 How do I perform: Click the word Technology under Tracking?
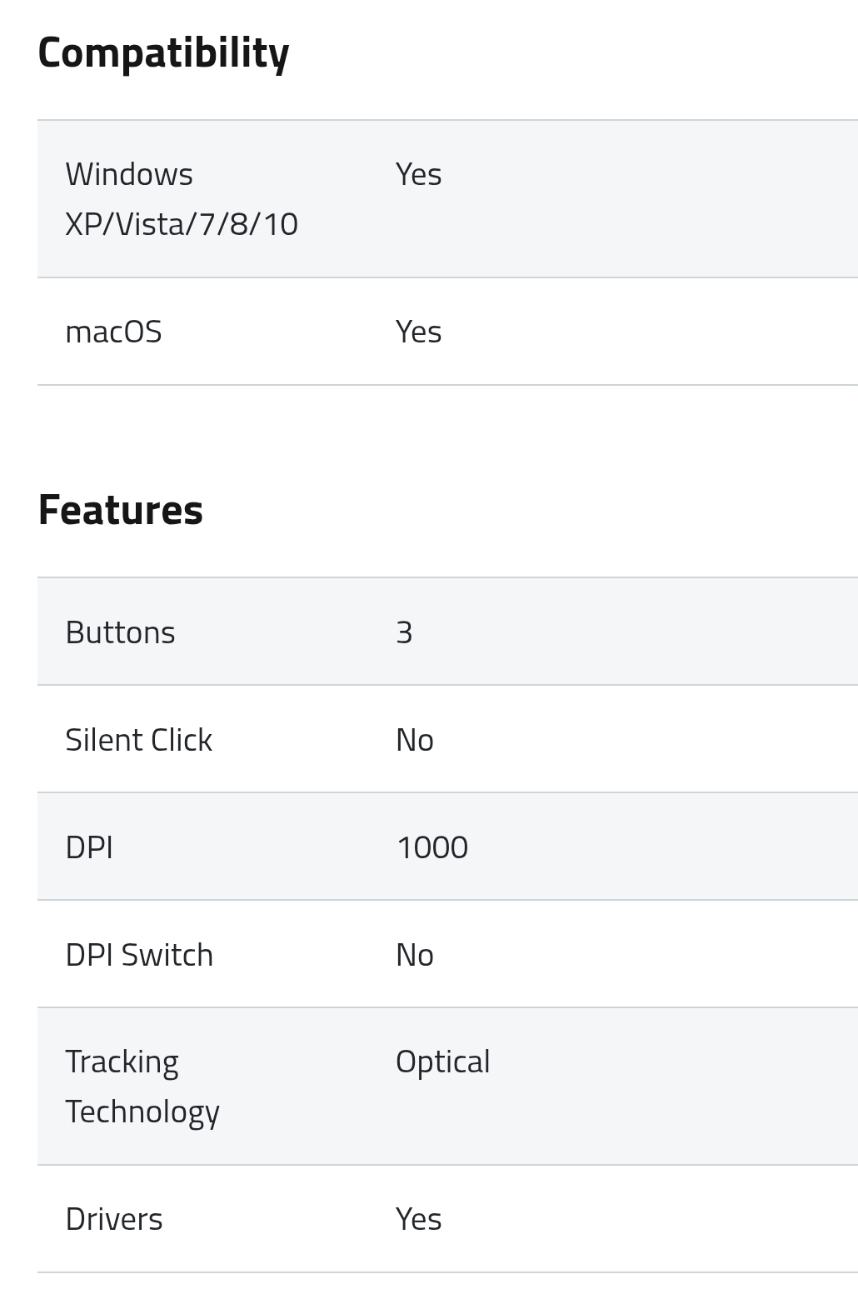point(142,1112)
